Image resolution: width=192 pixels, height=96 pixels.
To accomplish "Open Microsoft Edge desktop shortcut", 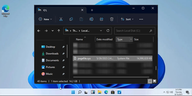I will click(x=6, y=11).
